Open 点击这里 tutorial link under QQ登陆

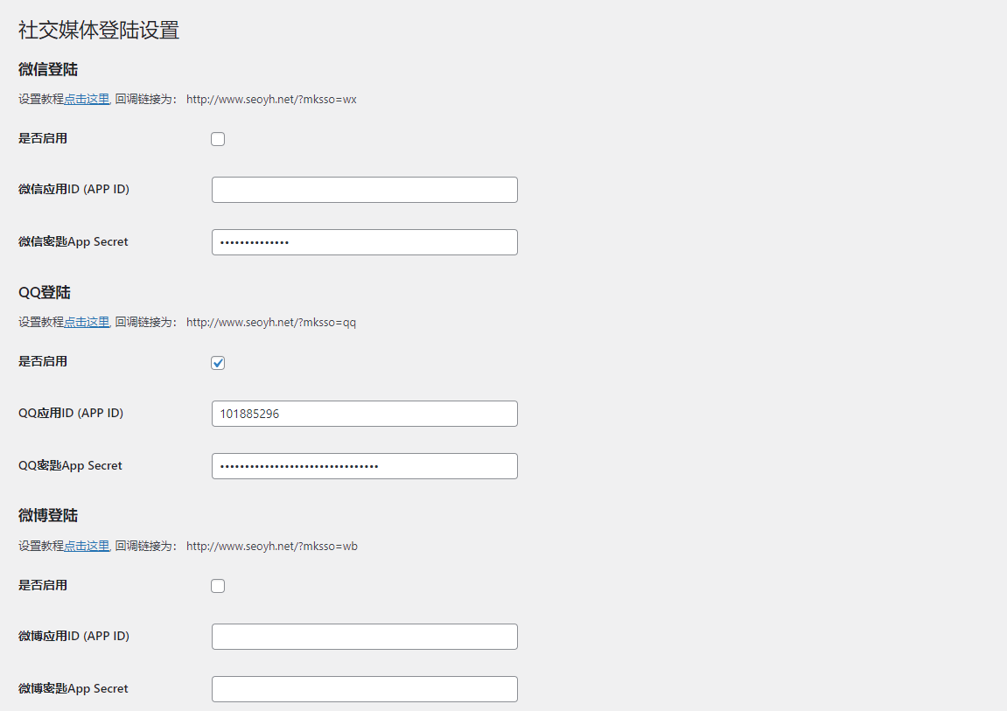87,322
